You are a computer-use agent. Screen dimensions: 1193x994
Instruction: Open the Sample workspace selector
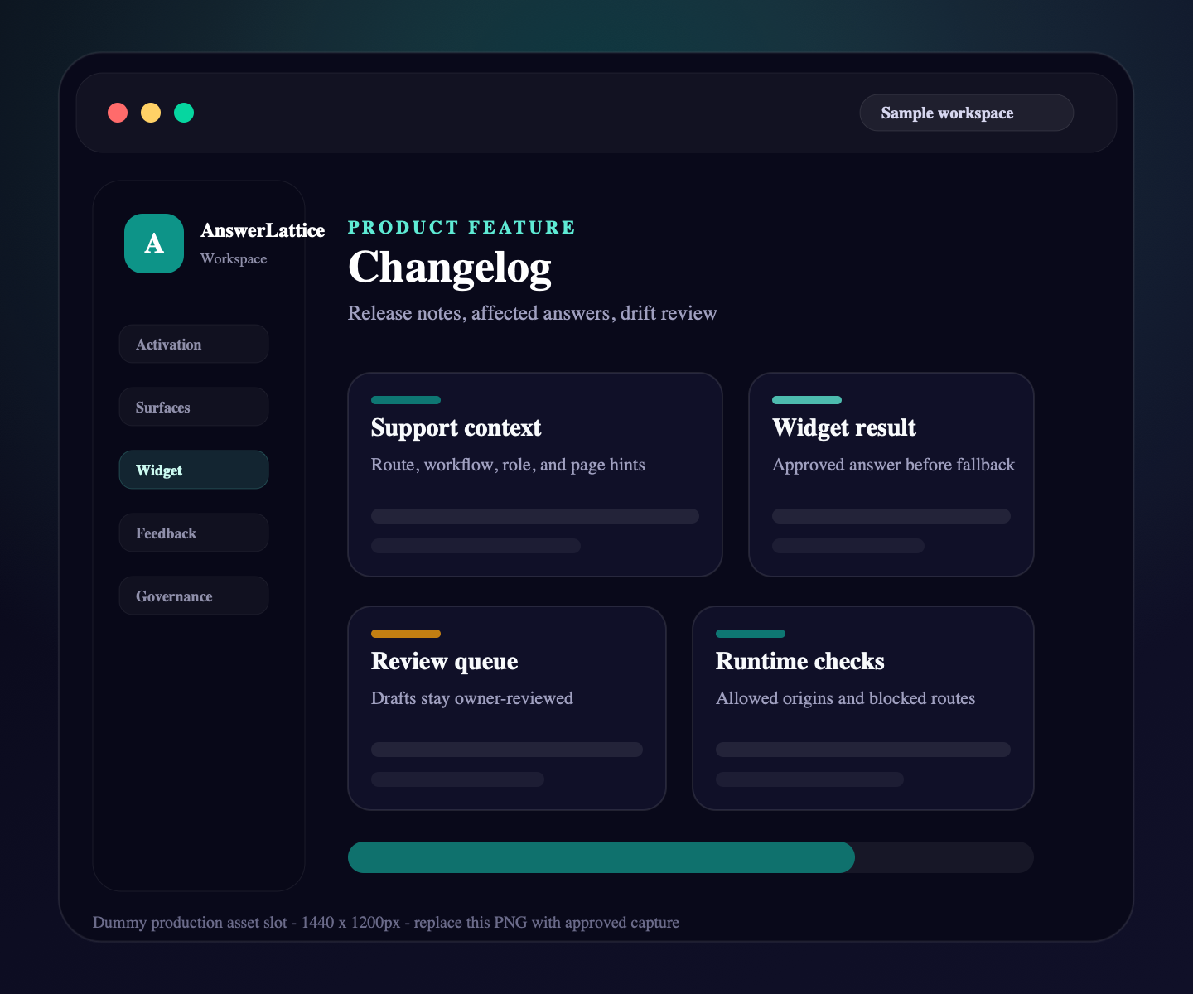(967, 113)
